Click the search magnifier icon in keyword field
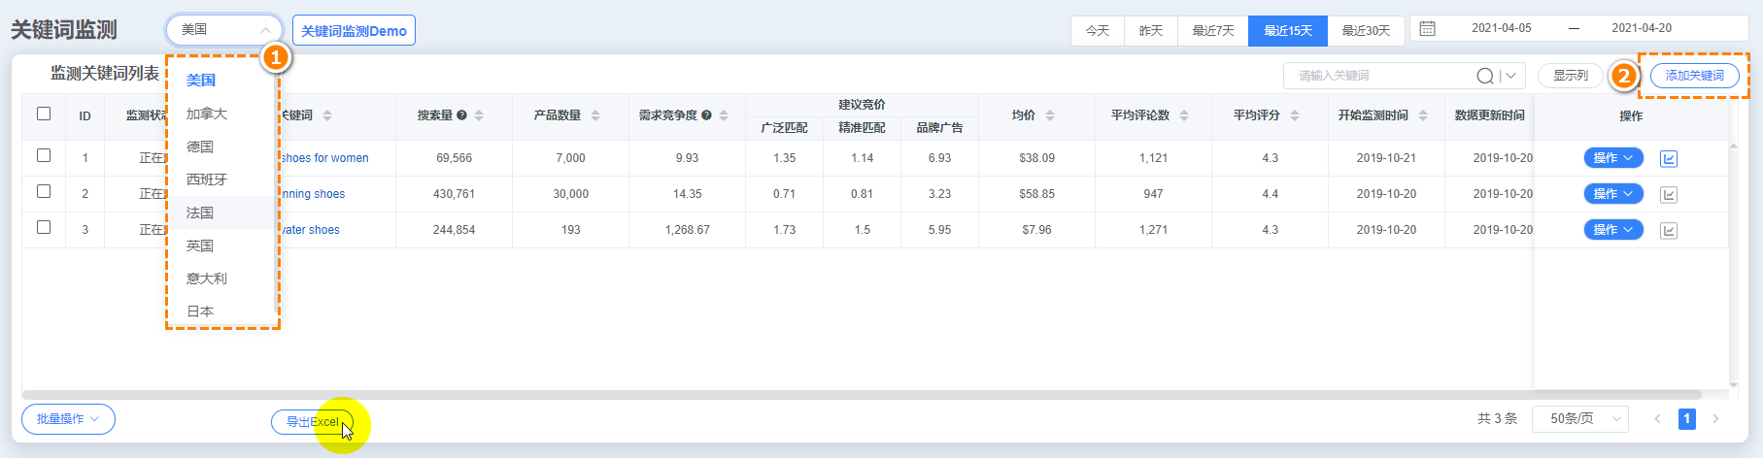Image resolution: width=1763 pixels, height=458 pixels. tap(1485, 76)
